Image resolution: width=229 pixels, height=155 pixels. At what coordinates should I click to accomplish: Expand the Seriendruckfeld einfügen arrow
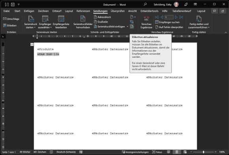pyautogui.click(x=128, y=26)
